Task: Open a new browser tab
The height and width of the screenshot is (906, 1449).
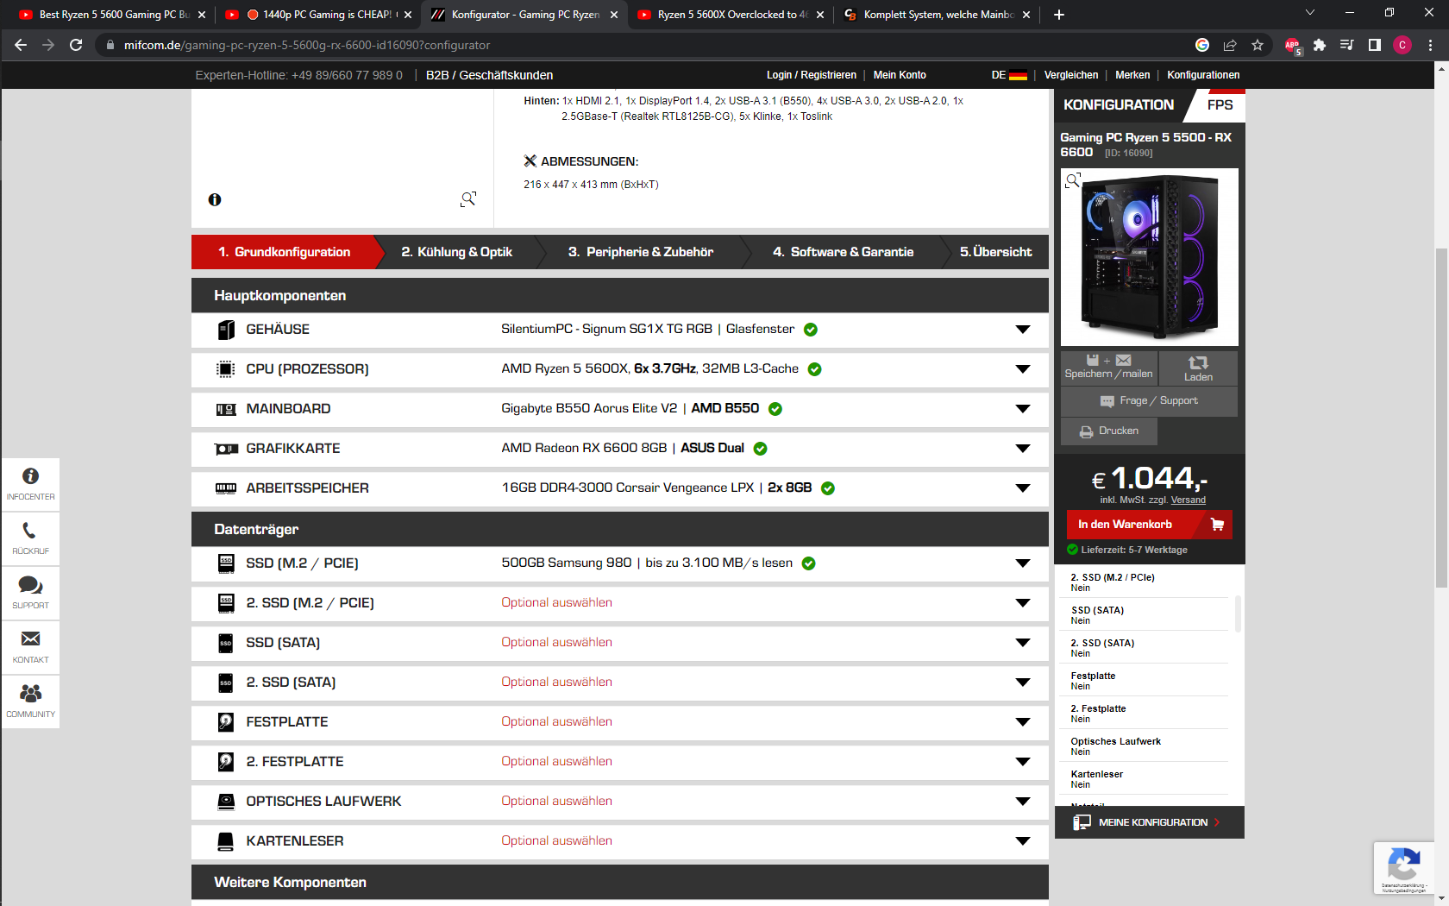Action: [1059, 15]
